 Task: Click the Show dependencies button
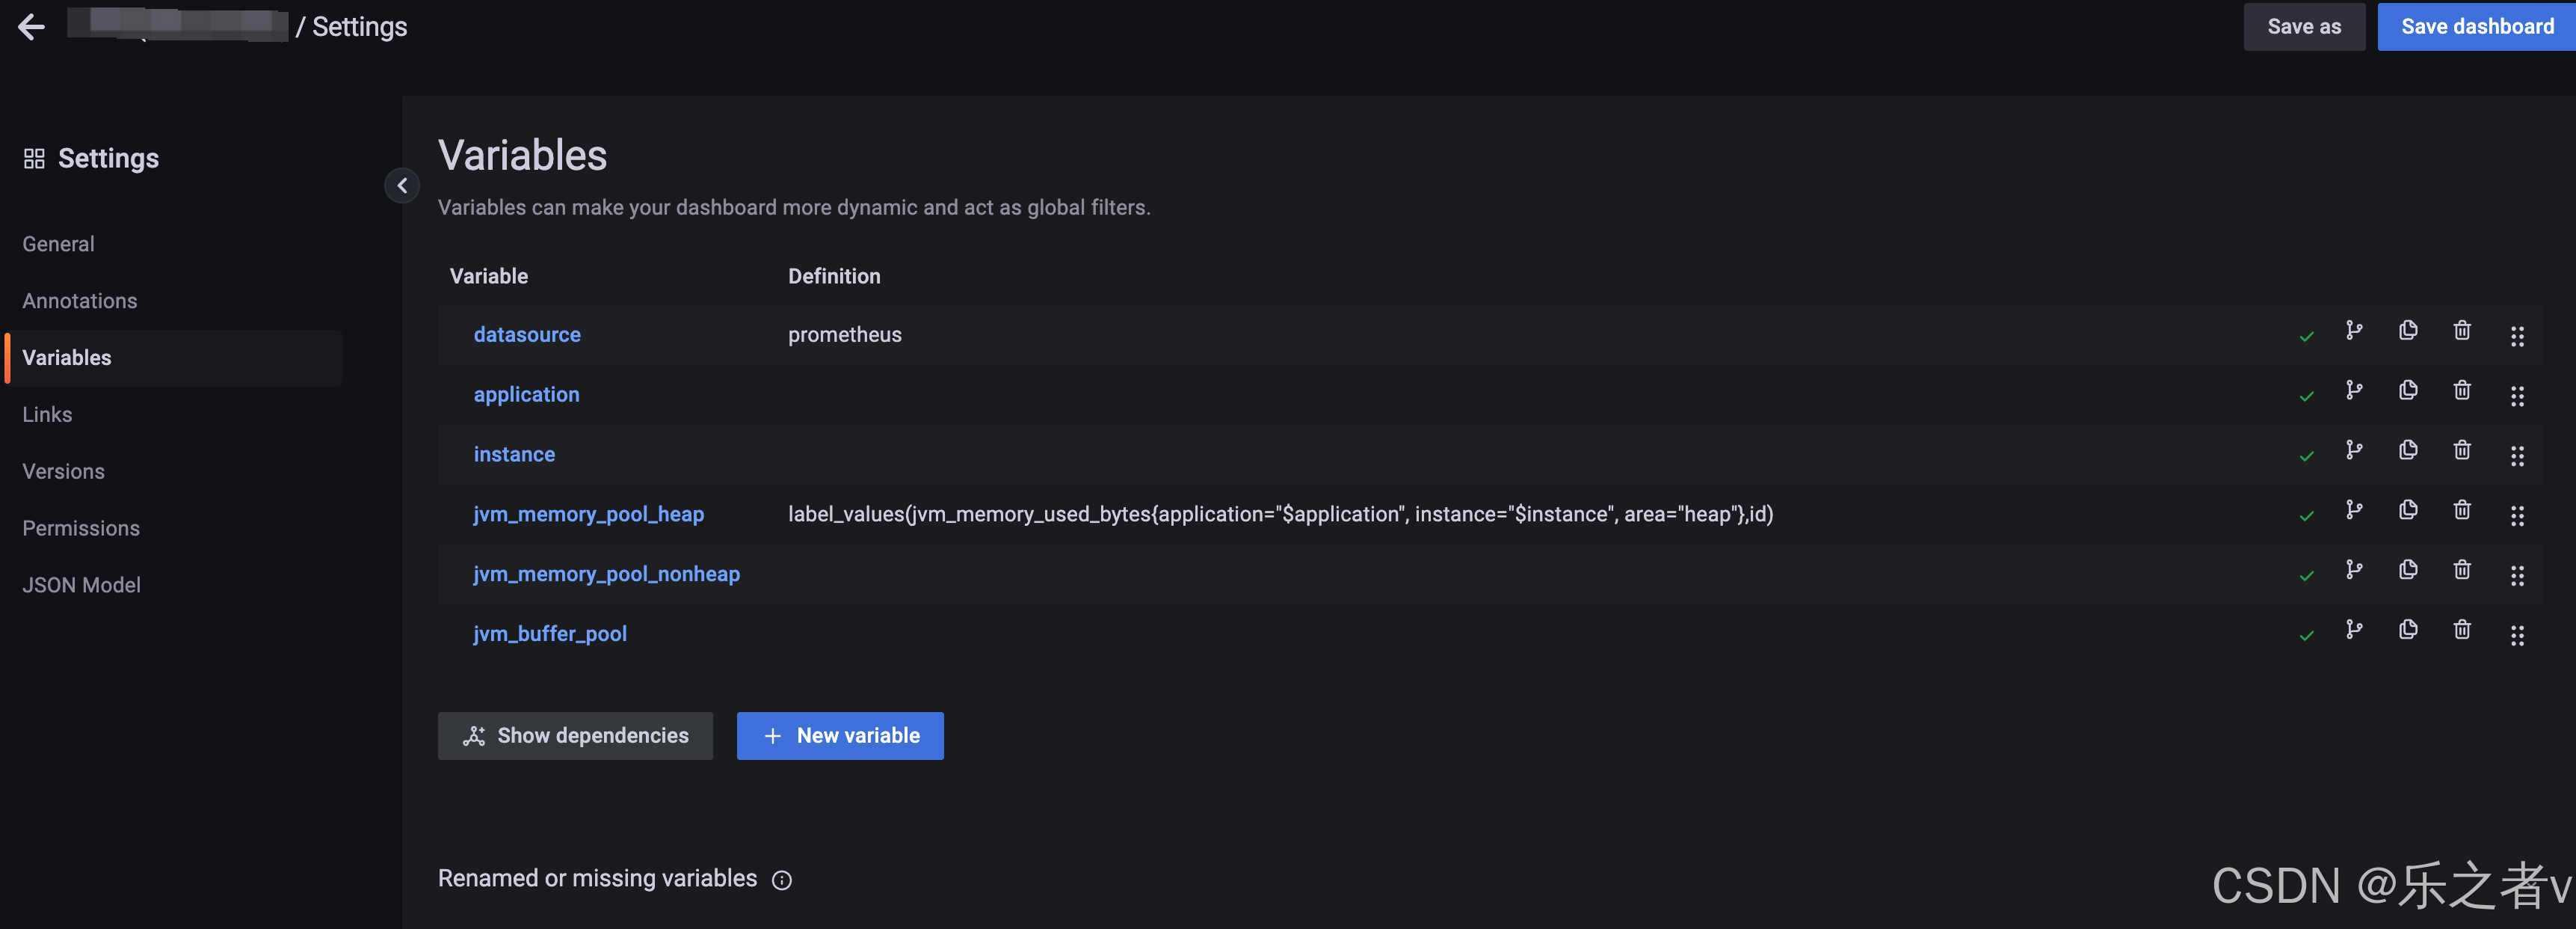[x=575, y=736]
